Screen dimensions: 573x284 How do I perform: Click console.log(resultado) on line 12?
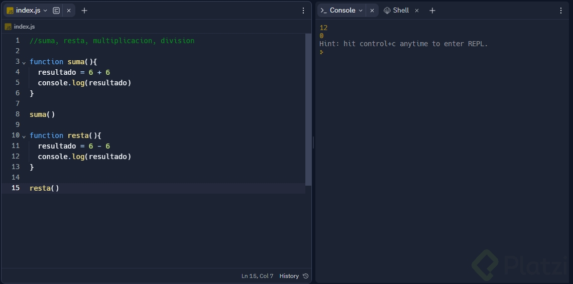coord(84,157)
